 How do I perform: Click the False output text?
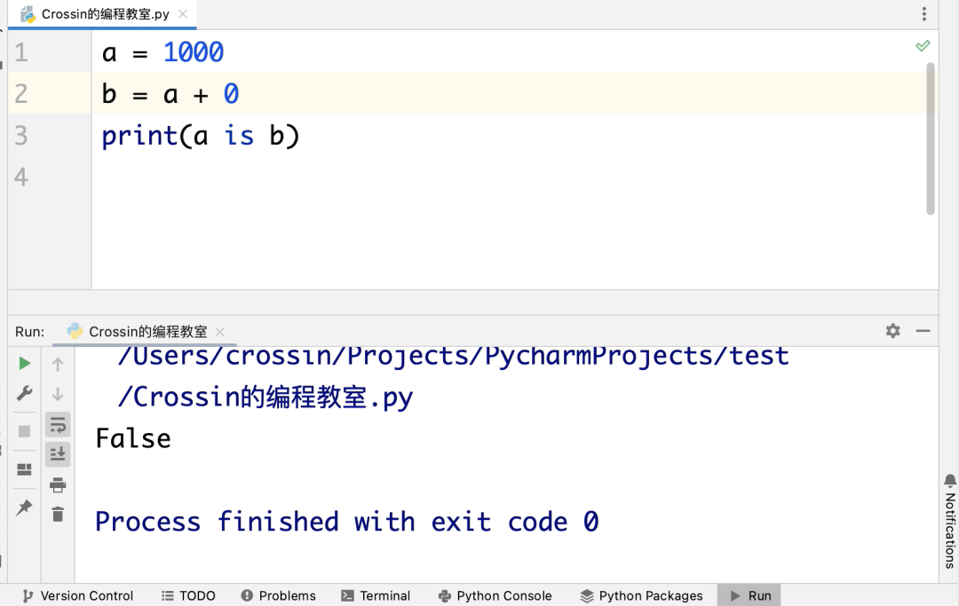click(x=133, y=438)
